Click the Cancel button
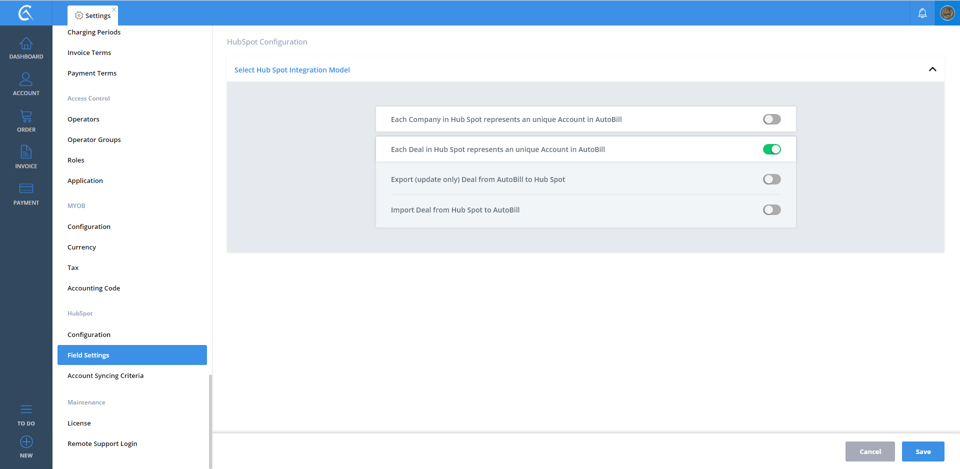 point(869,451)
